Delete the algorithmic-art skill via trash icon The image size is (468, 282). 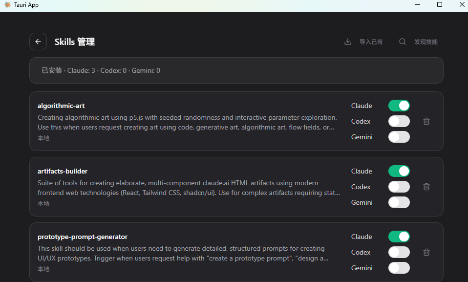pyautogui.click(x=426, y=121)
